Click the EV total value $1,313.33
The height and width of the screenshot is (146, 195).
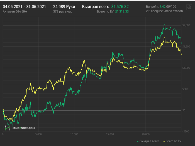click(x=122, y=12)
